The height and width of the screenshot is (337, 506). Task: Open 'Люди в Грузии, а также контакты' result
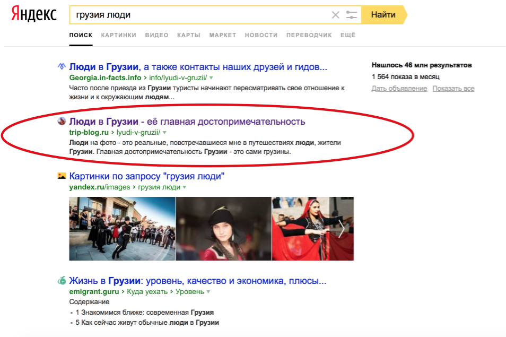pyautogui.click(x=198, y=67)
